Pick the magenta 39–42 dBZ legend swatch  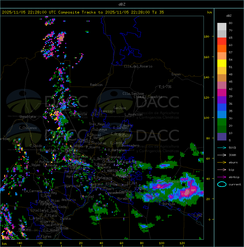tap(222, 93)
